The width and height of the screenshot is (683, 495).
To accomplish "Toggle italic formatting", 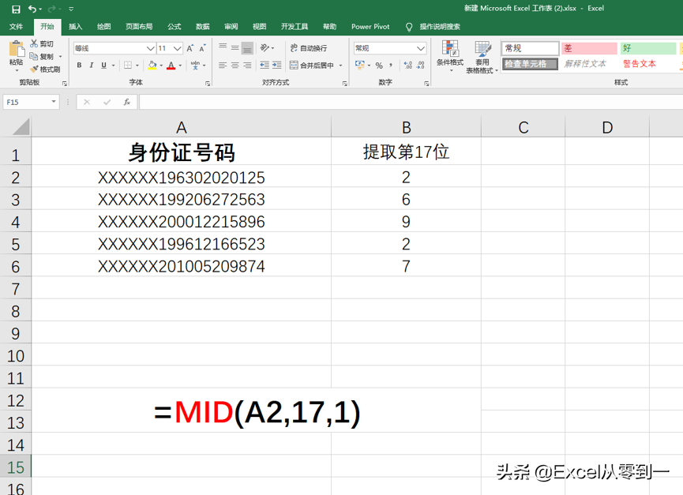I will (x=92, y=65).
